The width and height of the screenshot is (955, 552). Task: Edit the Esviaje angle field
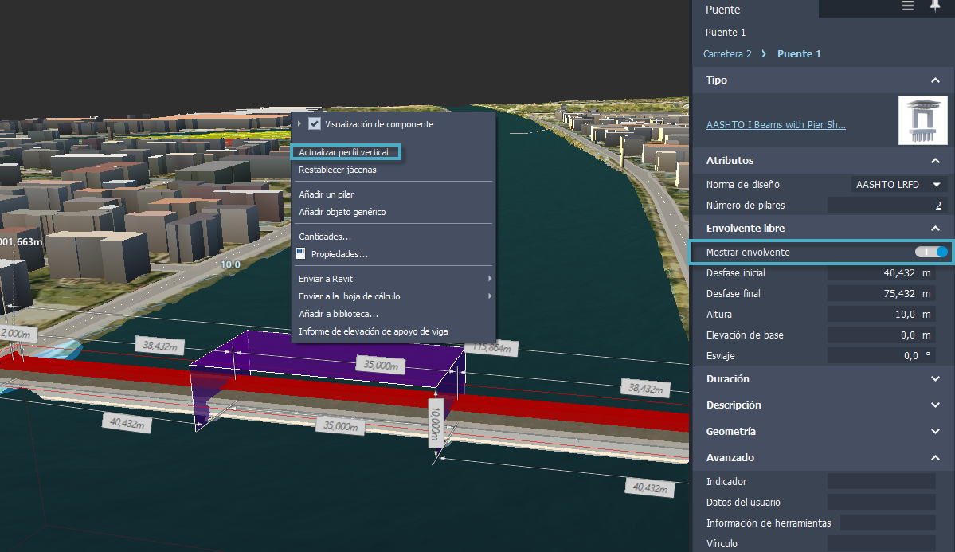pos(881,356)
